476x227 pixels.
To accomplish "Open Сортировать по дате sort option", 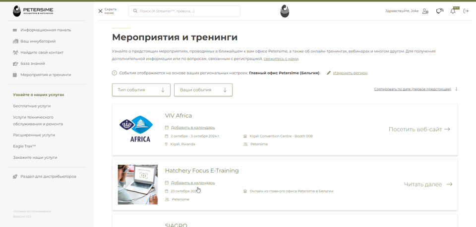I will pos(413,90).
